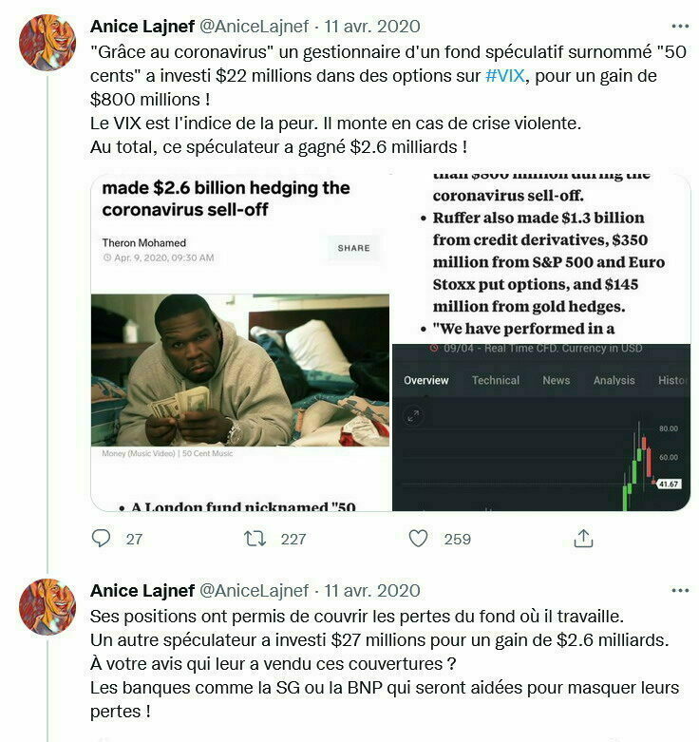The height and width of the screenshot is (742, 699).
Task: Click the reply icon on first tweet
Action: pos(101,539)
